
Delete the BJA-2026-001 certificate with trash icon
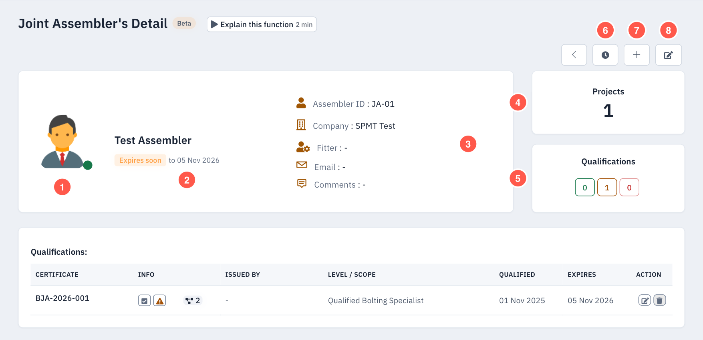point(660,300)
